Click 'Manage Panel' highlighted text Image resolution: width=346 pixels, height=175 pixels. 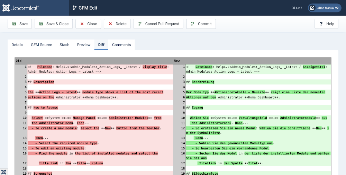[84, 118]
